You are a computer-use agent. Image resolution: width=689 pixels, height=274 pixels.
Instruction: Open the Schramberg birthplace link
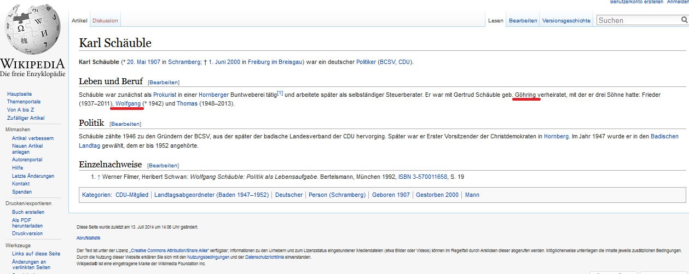pyautogui.click(x=184, y=62)
